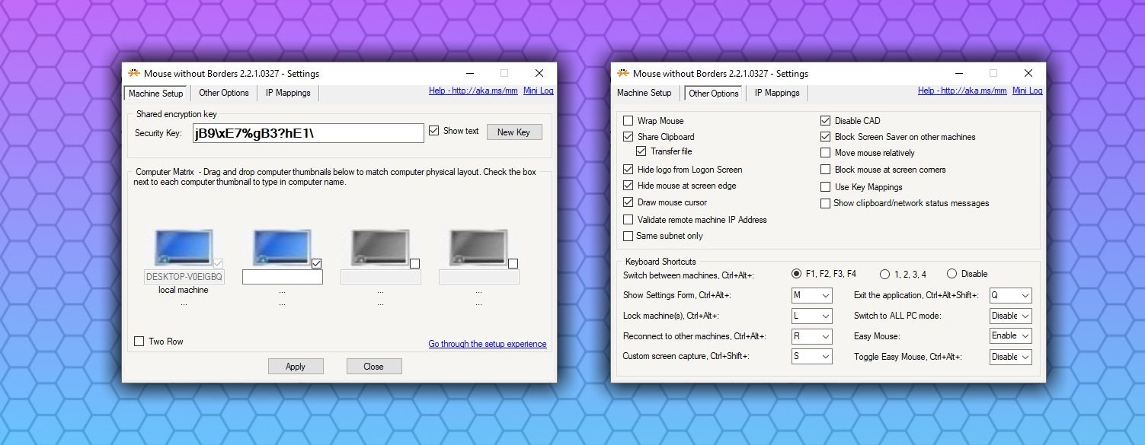Select Other Options tab in right window
Image resolution: width=1145 pixels, height=445 pixels.
tap(713, 94)
